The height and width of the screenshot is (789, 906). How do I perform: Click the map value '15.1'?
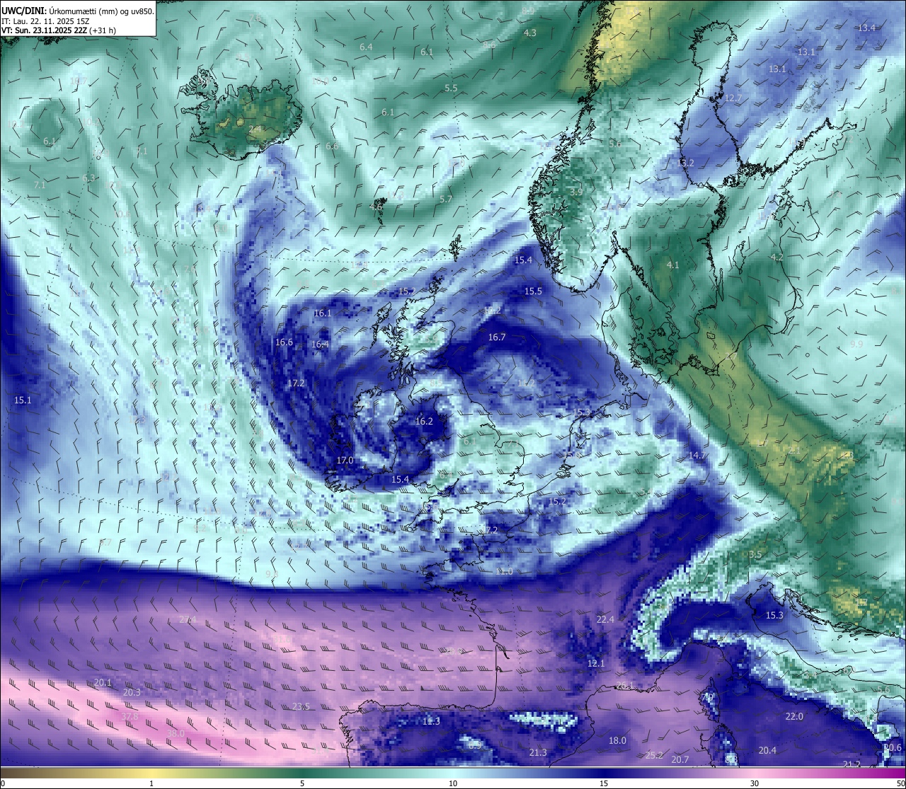pyautogui.click(x=23, y=400)
